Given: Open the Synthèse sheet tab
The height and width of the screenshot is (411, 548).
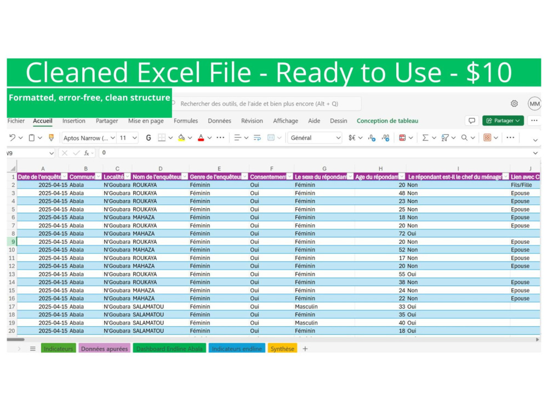Looking at the screenshot, I should [x=282, y=349].
